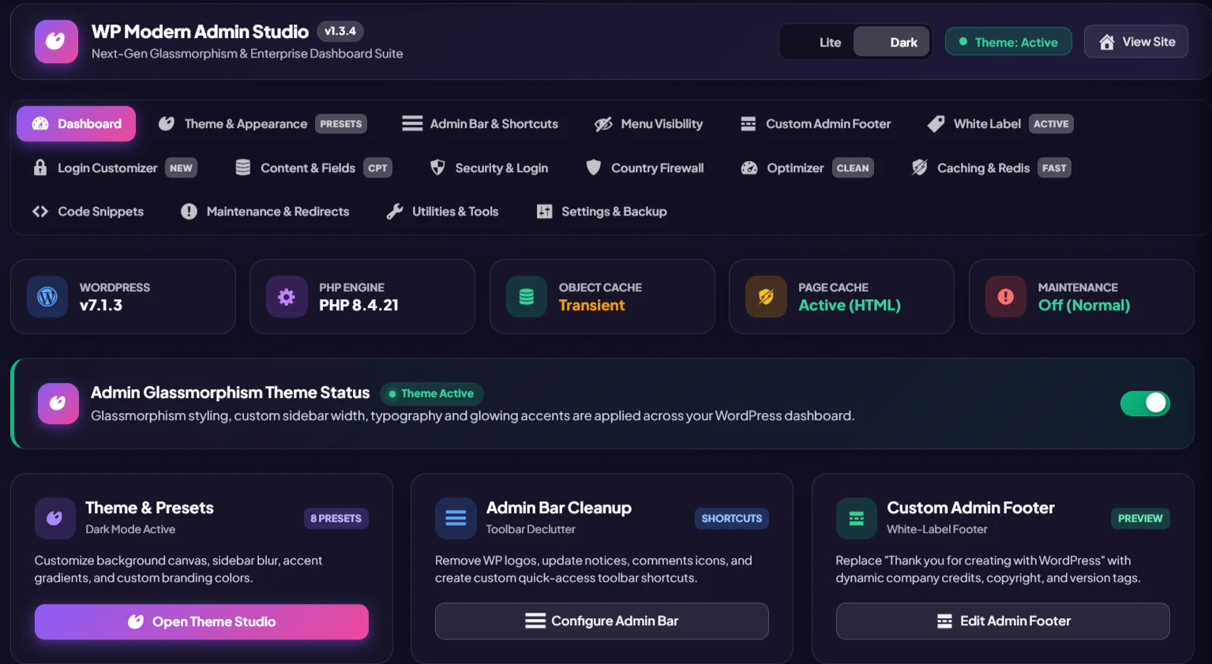Go to Utilities & Tools tab

pyautogui.click(x=442, y=212)
